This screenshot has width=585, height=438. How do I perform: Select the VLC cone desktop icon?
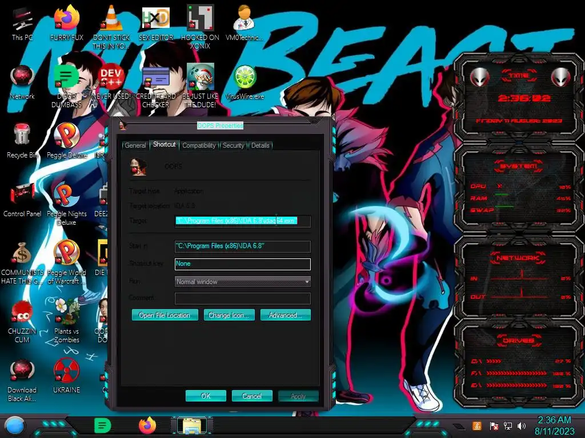111,27
